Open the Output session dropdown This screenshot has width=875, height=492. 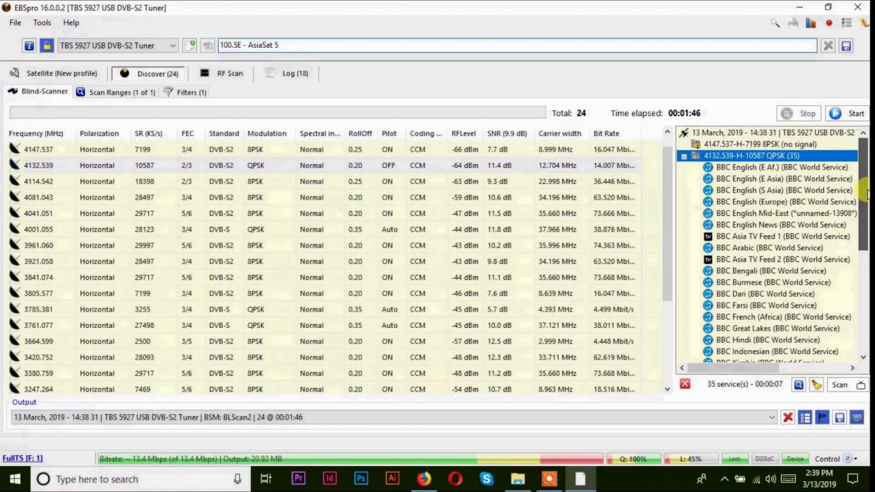(772, 417)
